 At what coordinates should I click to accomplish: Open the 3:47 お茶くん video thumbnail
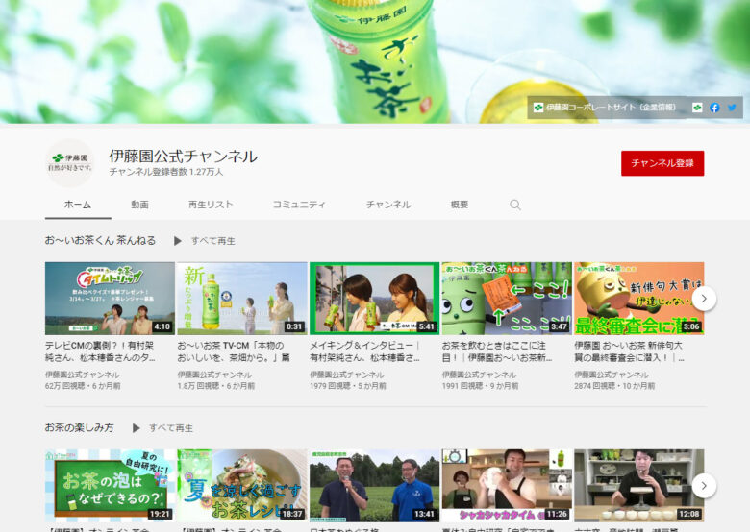tap(507, 299)
